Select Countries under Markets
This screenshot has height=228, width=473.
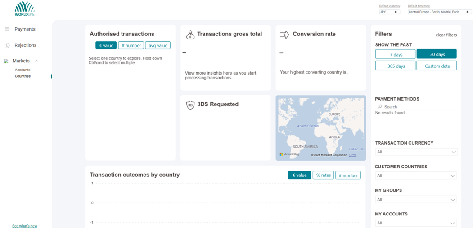click(x=23, y=76)
